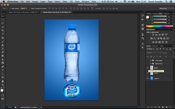Toggle the pixel layer filter
The image size is (175, 109).
point(157,49)
